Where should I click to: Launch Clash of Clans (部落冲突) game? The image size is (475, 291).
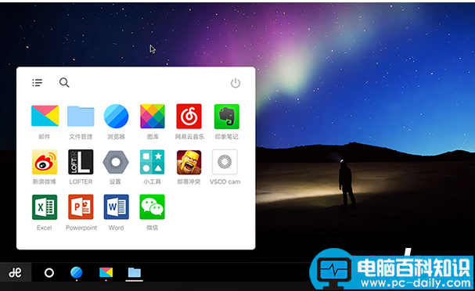tap(189, 162)
